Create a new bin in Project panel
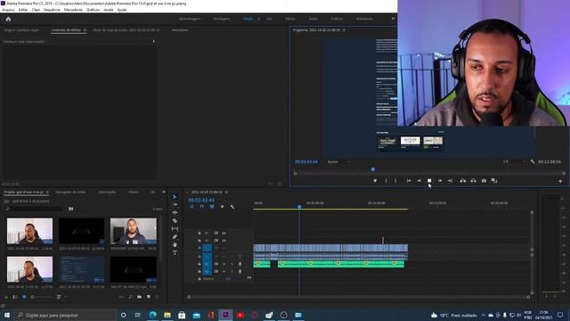Viewport: 570px width, 321px height. (140, 297)
